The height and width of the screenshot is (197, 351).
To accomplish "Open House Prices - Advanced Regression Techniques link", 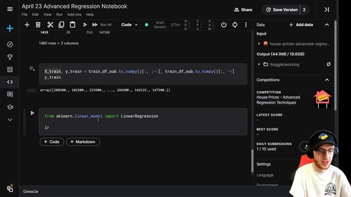I will point(278,100).
